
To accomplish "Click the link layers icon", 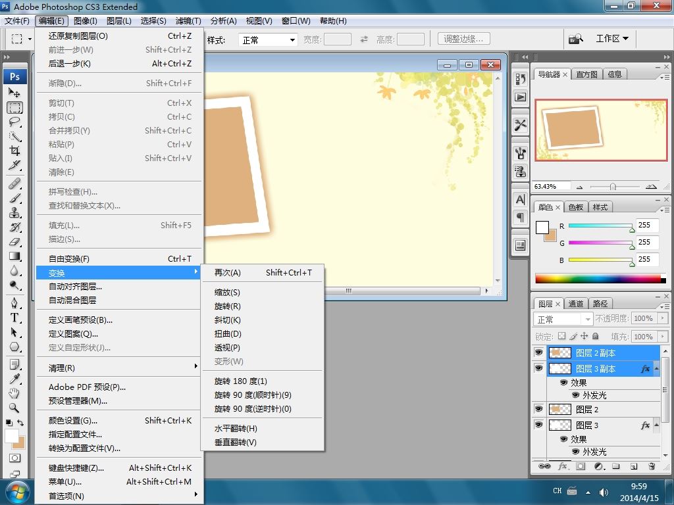I will pos(544,466).
